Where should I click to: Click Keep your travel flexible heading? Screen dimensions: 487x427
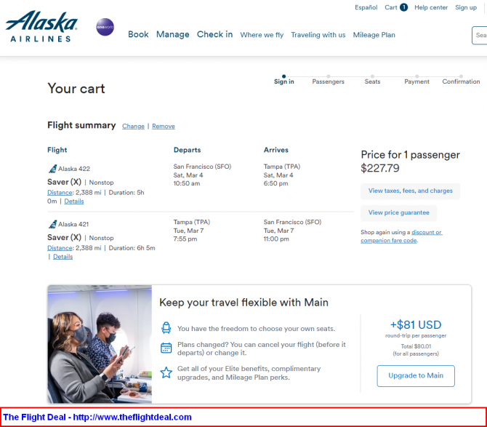243,303
